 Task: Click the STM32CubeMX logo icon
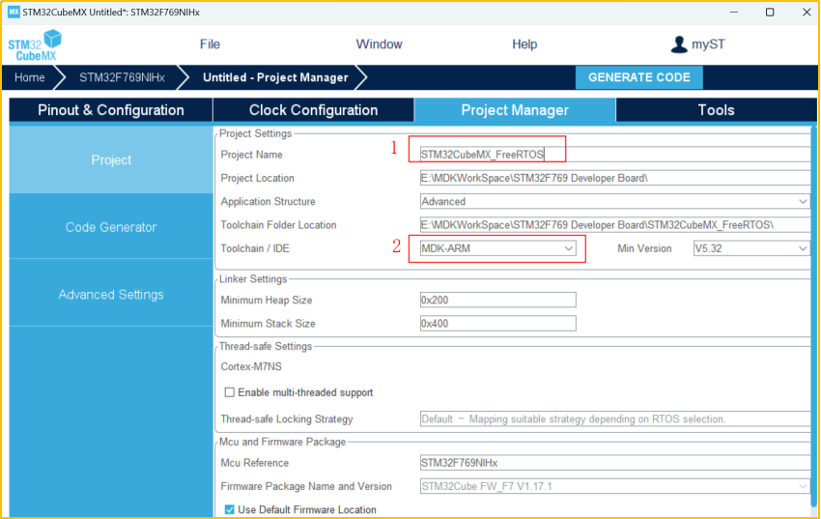point(35,45)
